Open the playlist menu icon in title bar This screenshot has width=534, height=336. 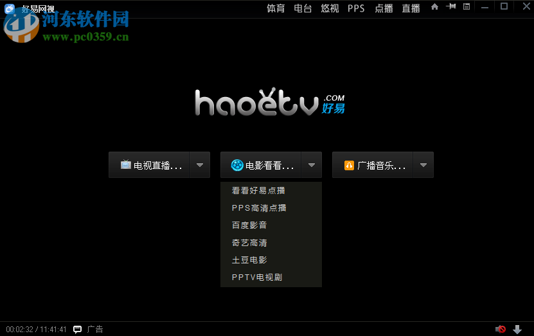click(467, 6)
